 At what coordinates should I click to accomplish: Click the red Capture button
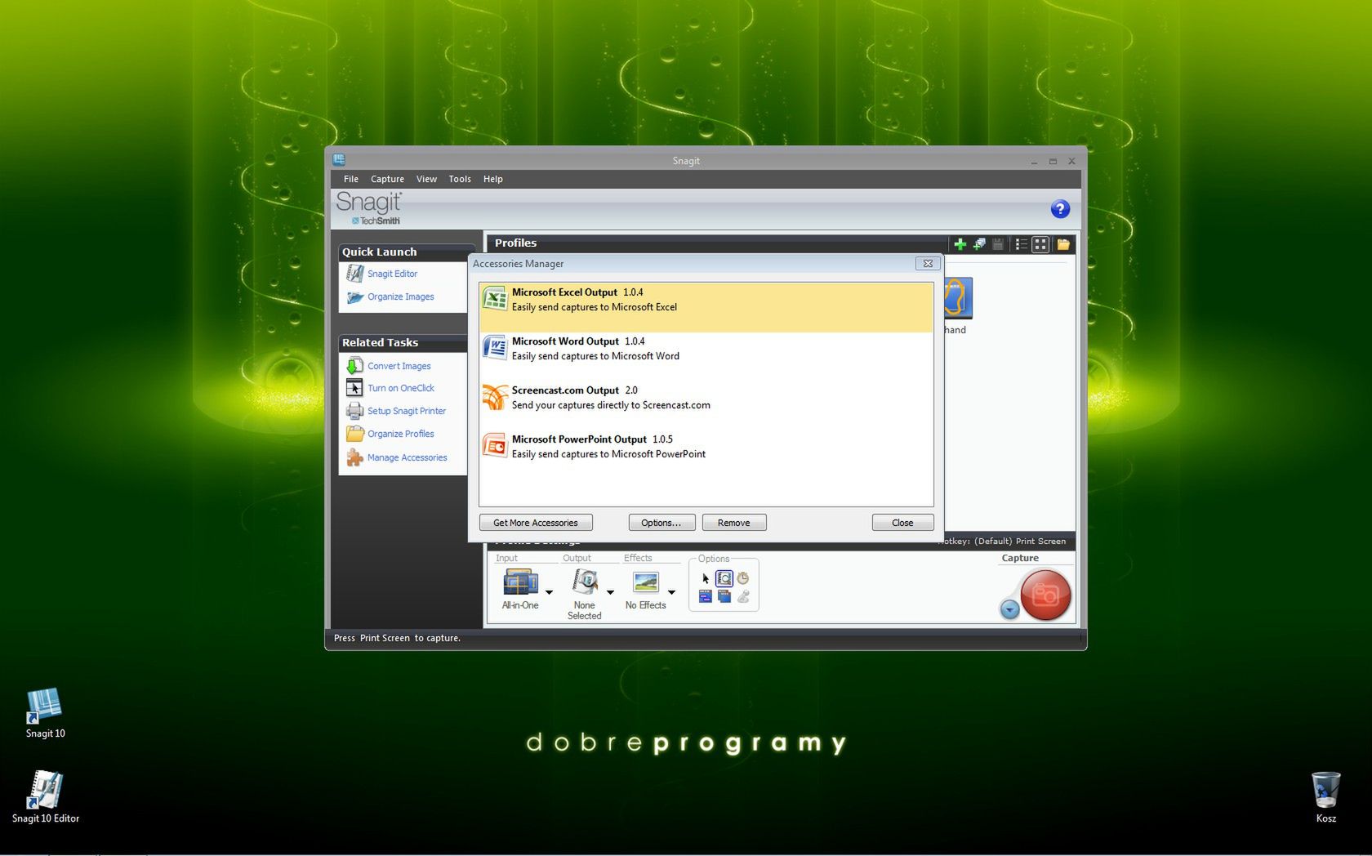click(1045, 595)
